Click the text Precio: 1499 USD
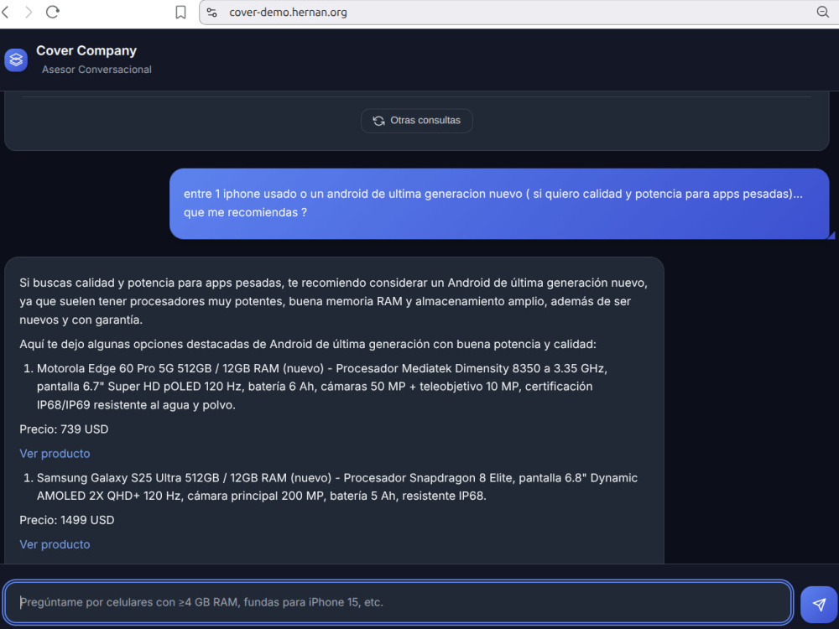 point(67,521)
